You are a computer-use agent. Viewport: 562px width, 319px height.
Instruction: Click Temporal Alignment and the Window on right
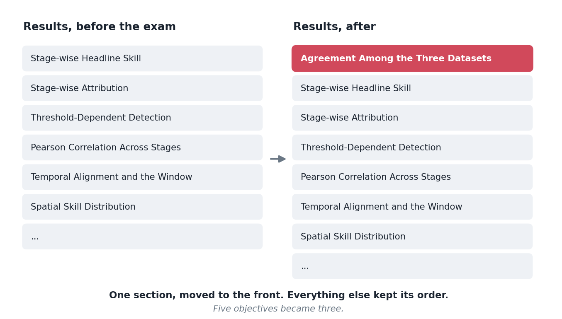[x=412, y=207]
